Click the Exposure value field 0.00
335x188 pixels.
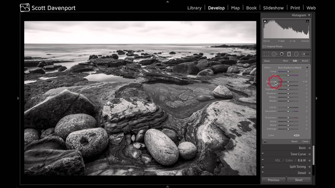(305, 82)
